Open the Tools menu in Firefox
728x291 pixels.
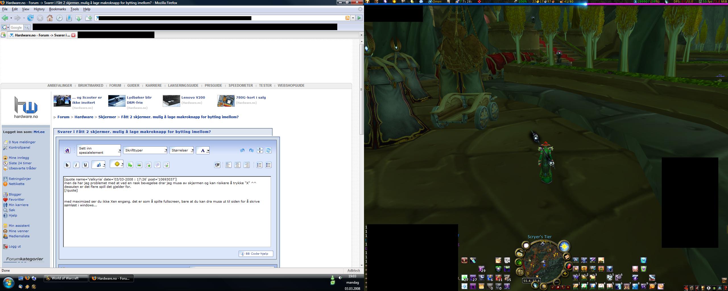tap(75, 9)
